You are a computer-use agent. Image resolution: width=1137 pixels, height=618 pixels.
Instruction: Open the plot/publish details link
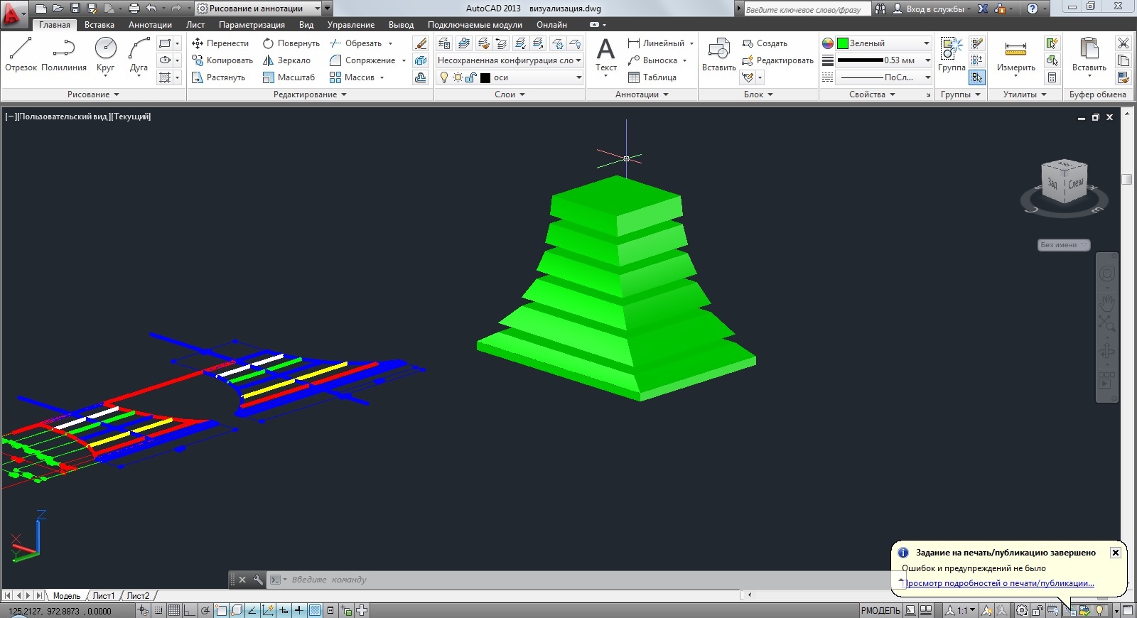999,583
